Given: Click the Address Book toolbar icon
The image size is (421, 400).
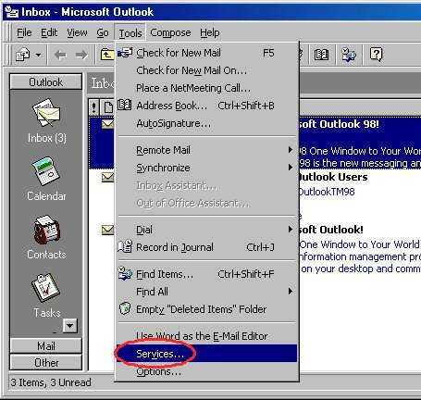Looking at the screenshot, I should coord(321,55).
